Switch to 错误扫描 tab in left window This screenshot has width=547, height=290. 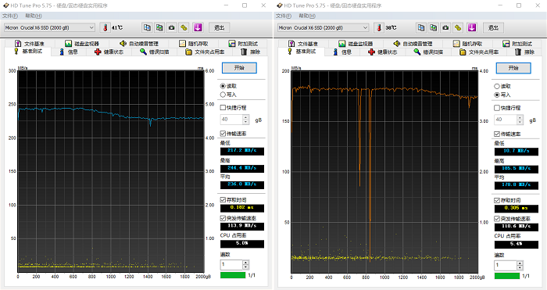pyautogui.click(x=155, y=52)
